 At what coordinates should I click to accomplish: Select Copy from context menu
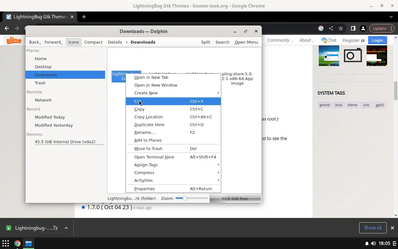click(173, 109)
